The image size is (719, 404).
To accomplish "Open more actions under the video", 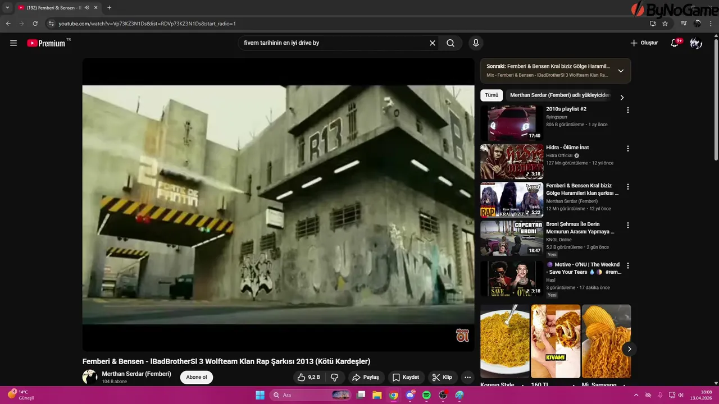I will (x=467, y=377).
